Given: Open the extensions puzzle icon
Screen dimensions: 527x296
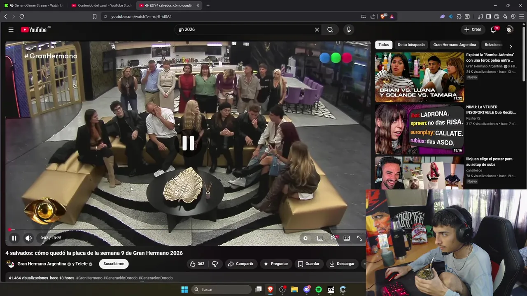Looking at the screenshot, I should [459, 16].
